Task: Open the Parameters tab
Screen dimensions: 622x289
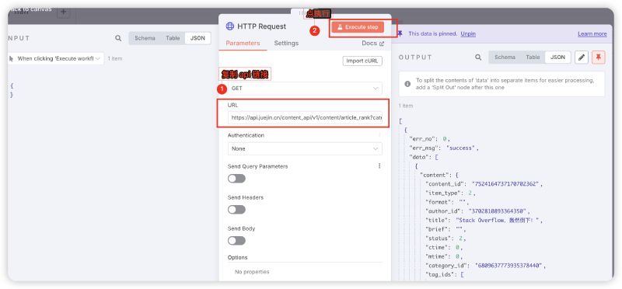Action: point(243,44)
